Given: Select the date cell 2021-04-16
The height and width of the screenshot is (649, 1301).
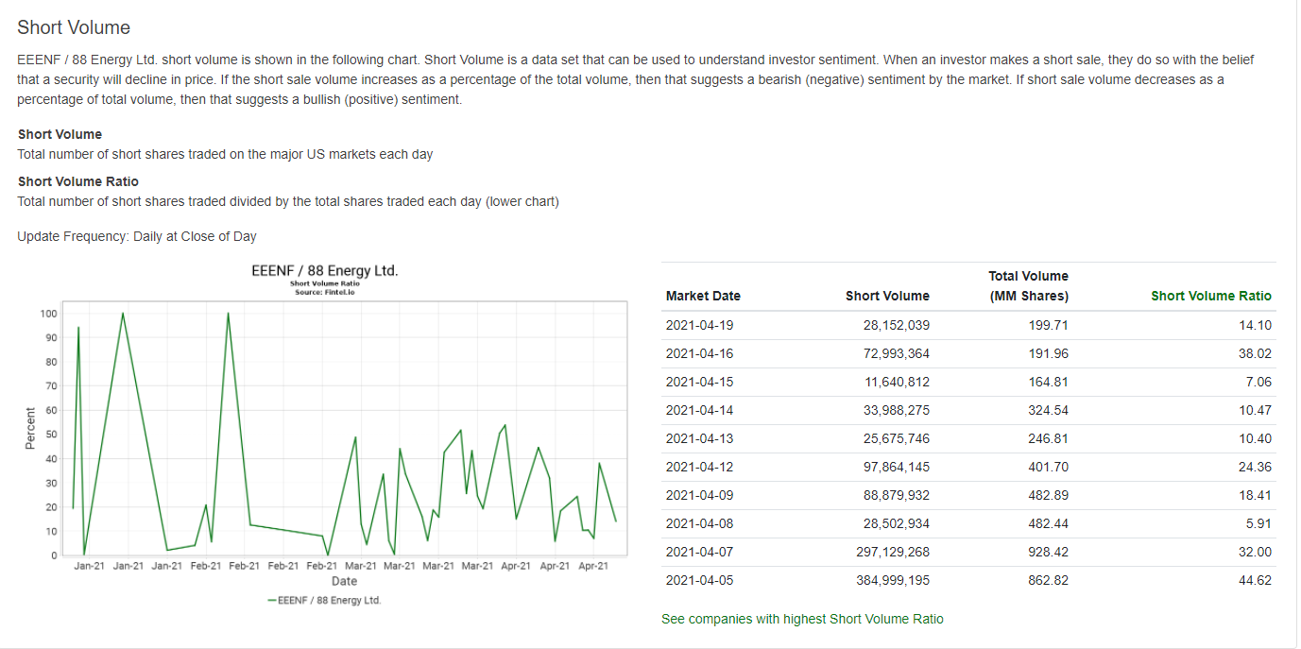Looking at the screenshot, I should pos(699,353).
